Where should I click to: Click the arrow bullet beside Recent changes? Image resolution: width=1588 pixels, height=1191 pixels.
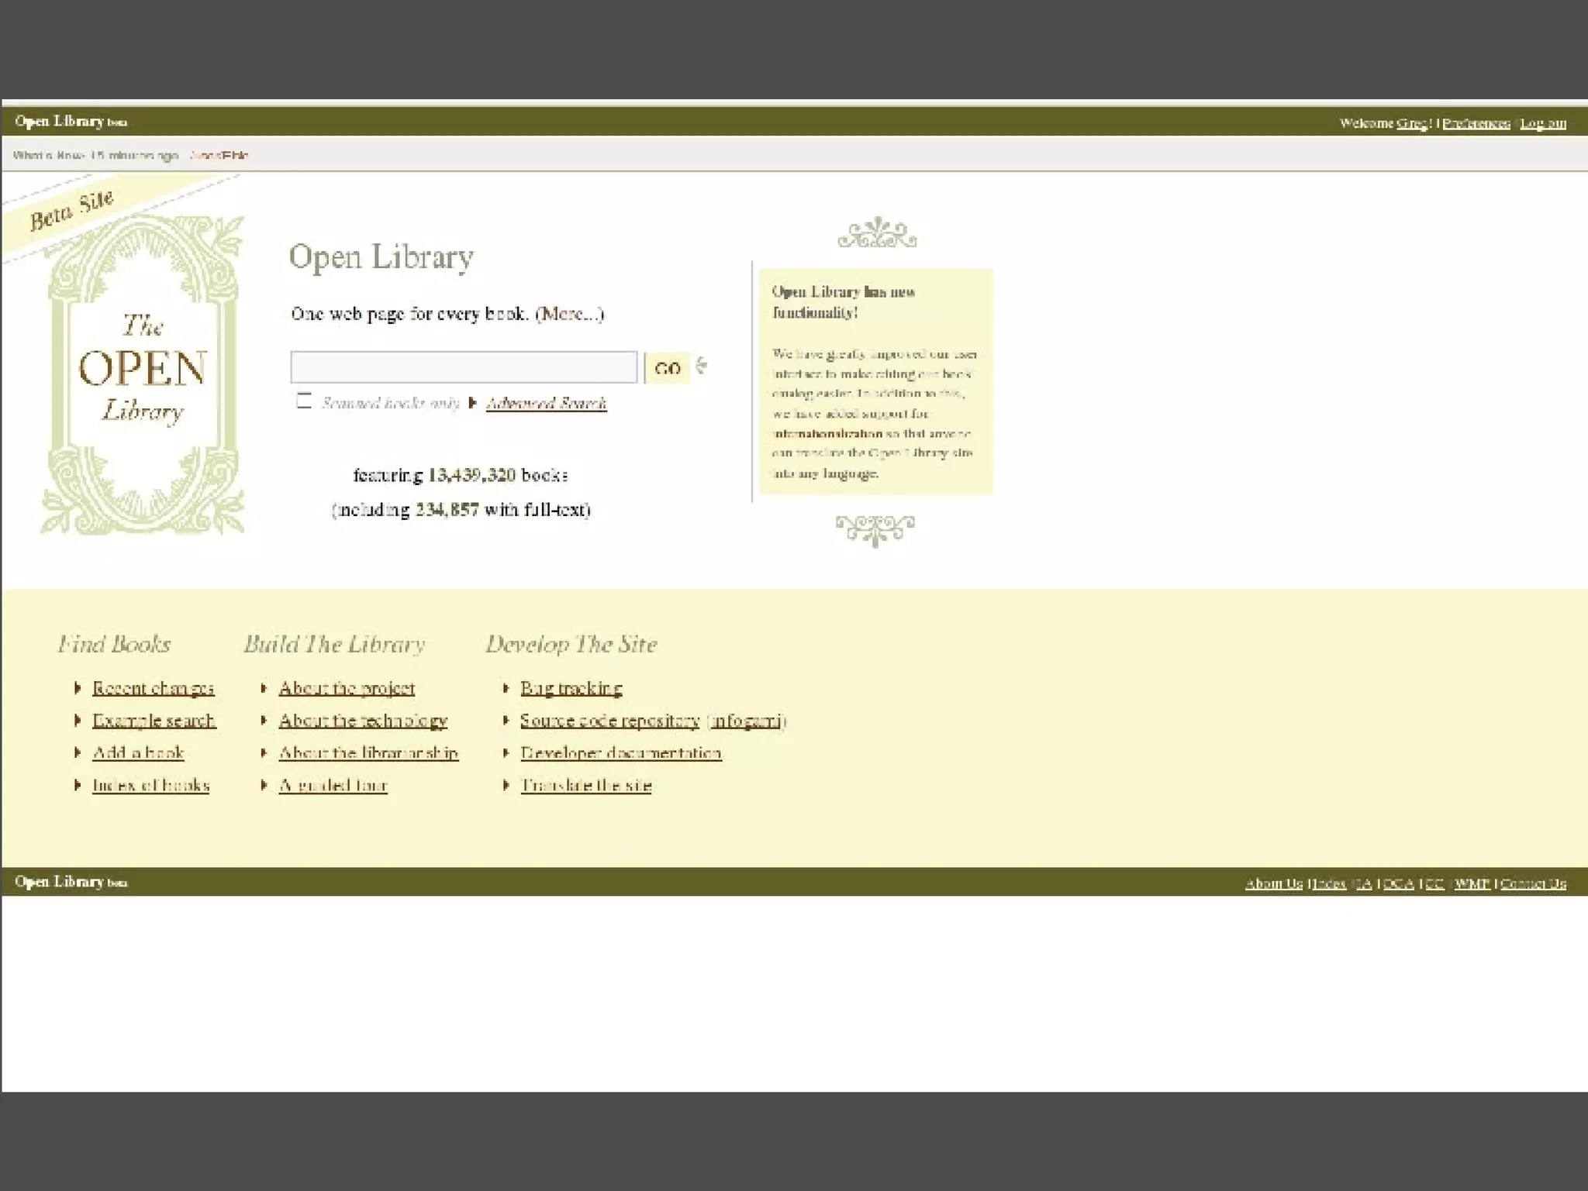pyautogui.click(x=78, y=688)
